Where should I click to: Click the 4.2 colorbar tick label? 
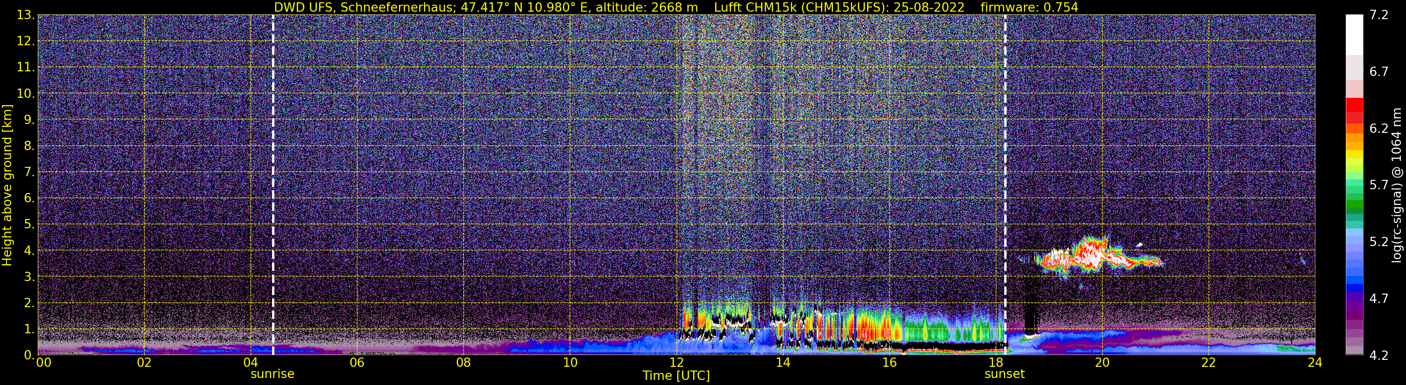[1379, 355]
